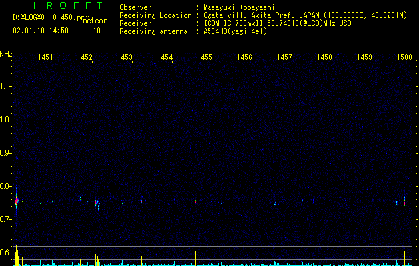419x266 pixels.
Task: Click the large pink meteor echo at 1450
Action: click(17, 201)
